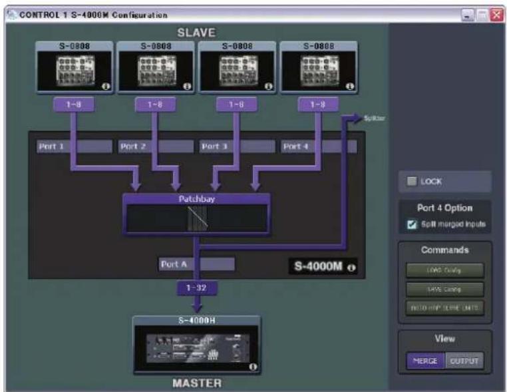Switch to OUTPUT view
Viewport: 507px width, 392px height.
464,361
